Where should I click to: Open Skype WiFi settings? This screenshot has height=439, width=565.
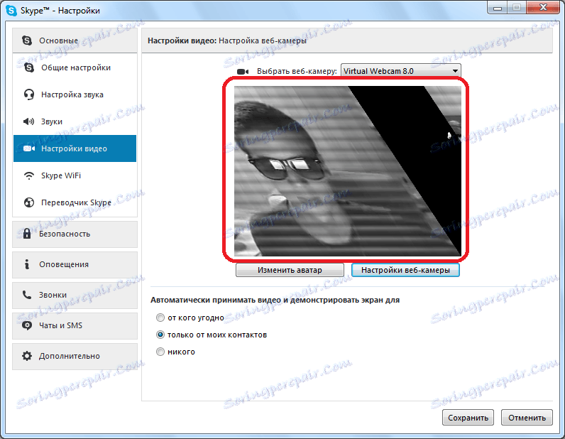click(x=75, y=175)
